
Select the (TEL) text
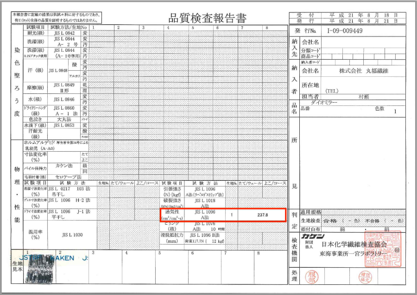pyautogui.click(x=332, y=91)
